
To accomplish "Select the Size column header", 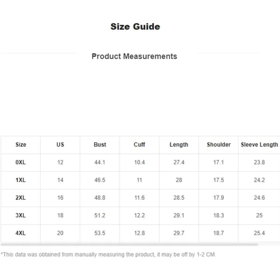I will pos(21,145).
